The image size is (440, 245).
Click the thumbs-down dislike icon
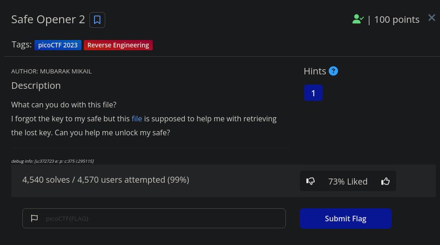pos(311,181)
